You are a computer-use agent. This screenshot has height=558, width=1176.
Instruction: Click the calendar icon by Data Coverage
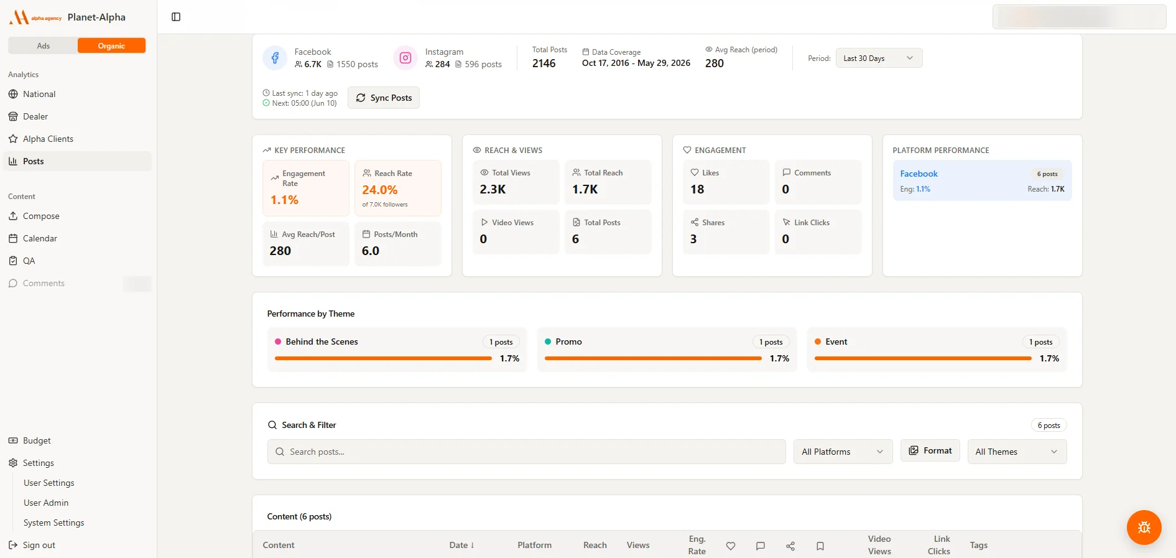coord(586,52)
